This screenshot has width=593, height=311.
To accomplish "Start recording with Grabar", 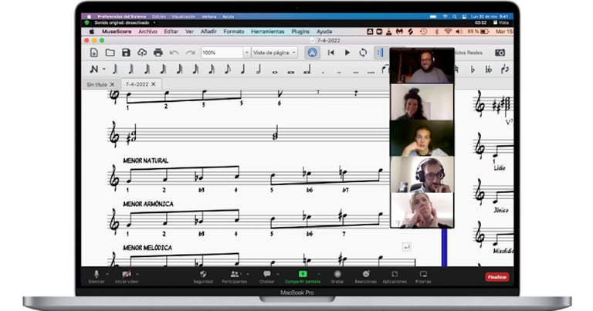I will point(337,277).
